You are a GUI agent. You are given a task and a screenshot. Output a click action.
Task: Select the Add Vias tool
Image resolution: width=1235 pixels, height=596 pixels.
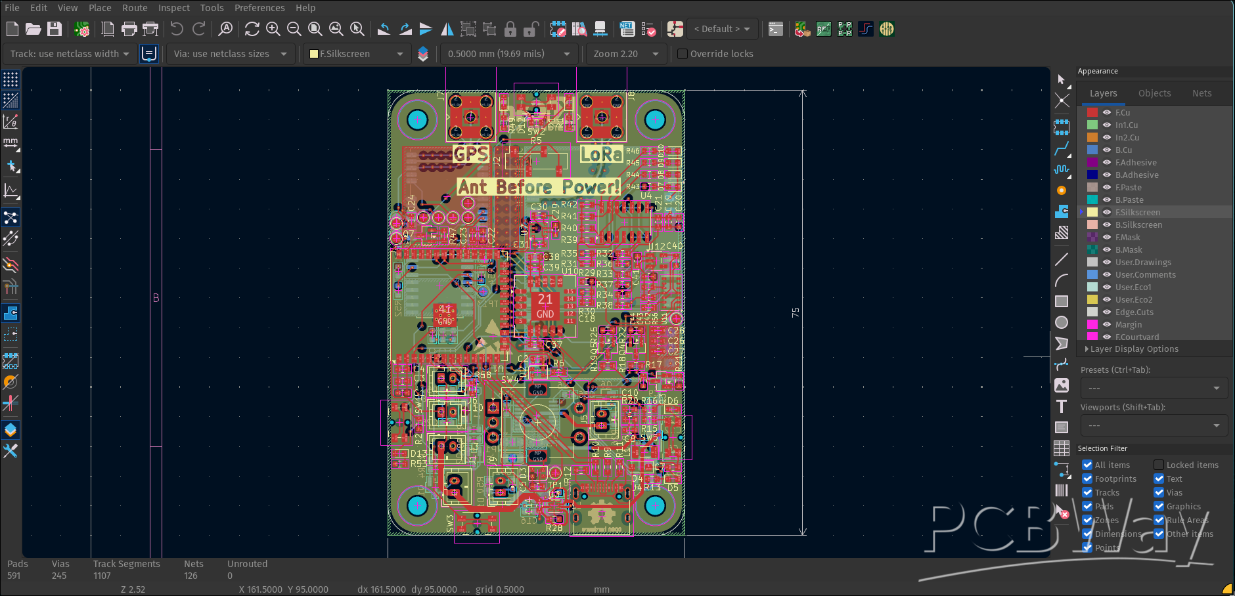[1062, 190]
